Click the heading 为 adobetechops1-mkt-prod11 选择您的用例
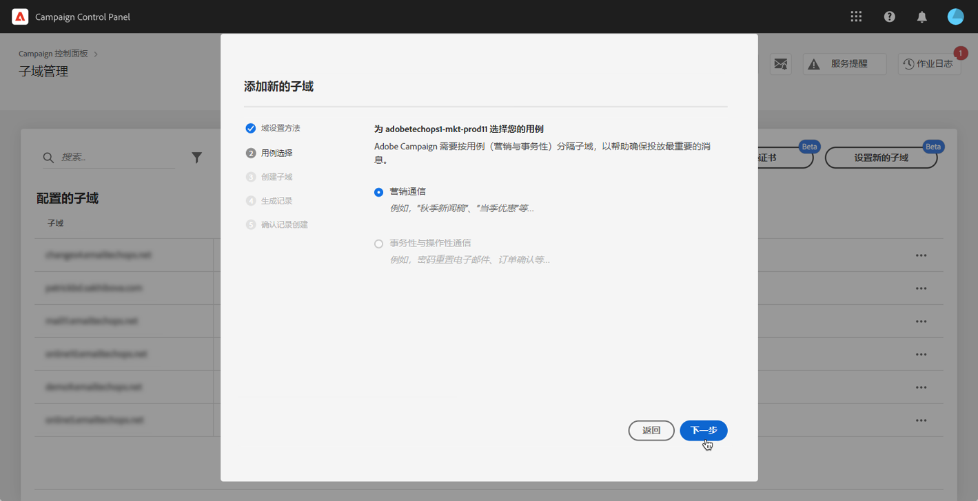 (x=459, y=129)
